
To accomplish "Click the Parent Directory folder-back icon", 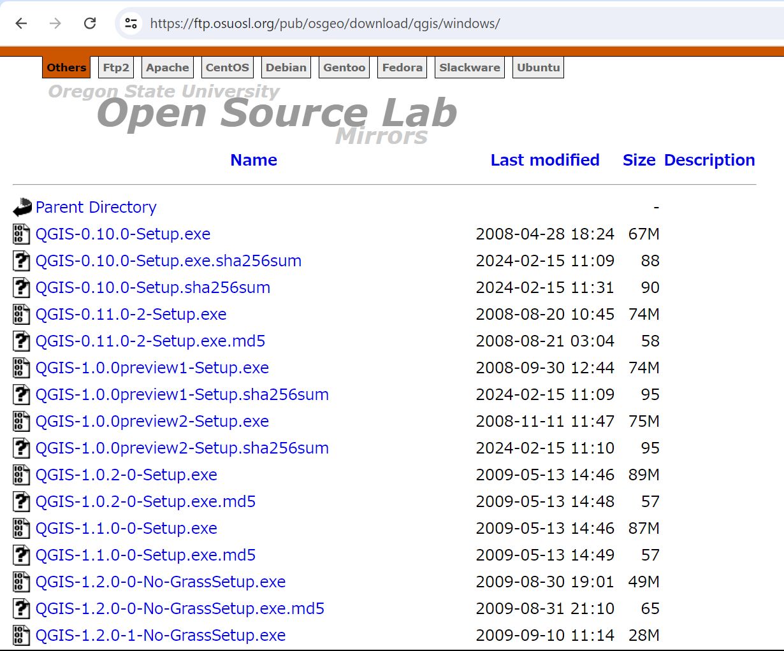I will point(22,207).
